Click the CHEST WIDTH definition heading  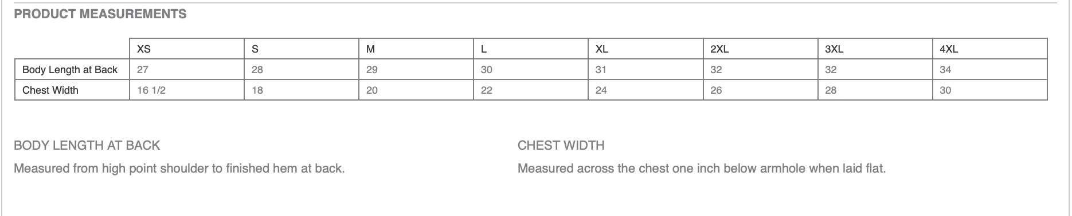coord(561,146)
